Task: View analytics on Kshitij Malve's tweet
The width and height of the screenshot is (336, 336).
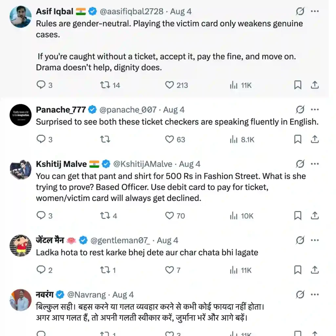Action: (234, 216)
